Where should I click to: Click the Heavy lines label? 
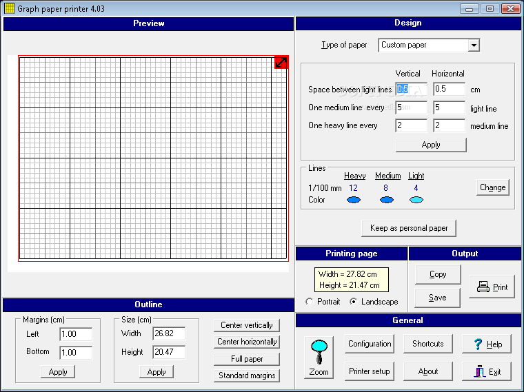point(354,176)
